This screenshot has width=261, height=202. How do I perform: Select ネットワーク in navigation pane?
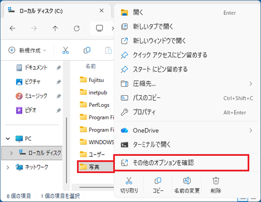tap(32, 167)
